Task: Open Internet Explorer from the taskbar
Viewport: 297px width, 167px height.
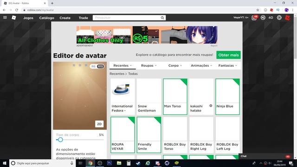Action: click(148, 163)
